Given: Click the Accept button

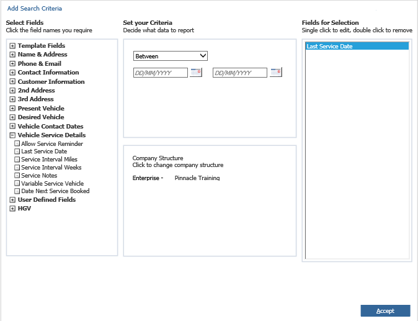Looking at the screenshot, I should (385, 311).
